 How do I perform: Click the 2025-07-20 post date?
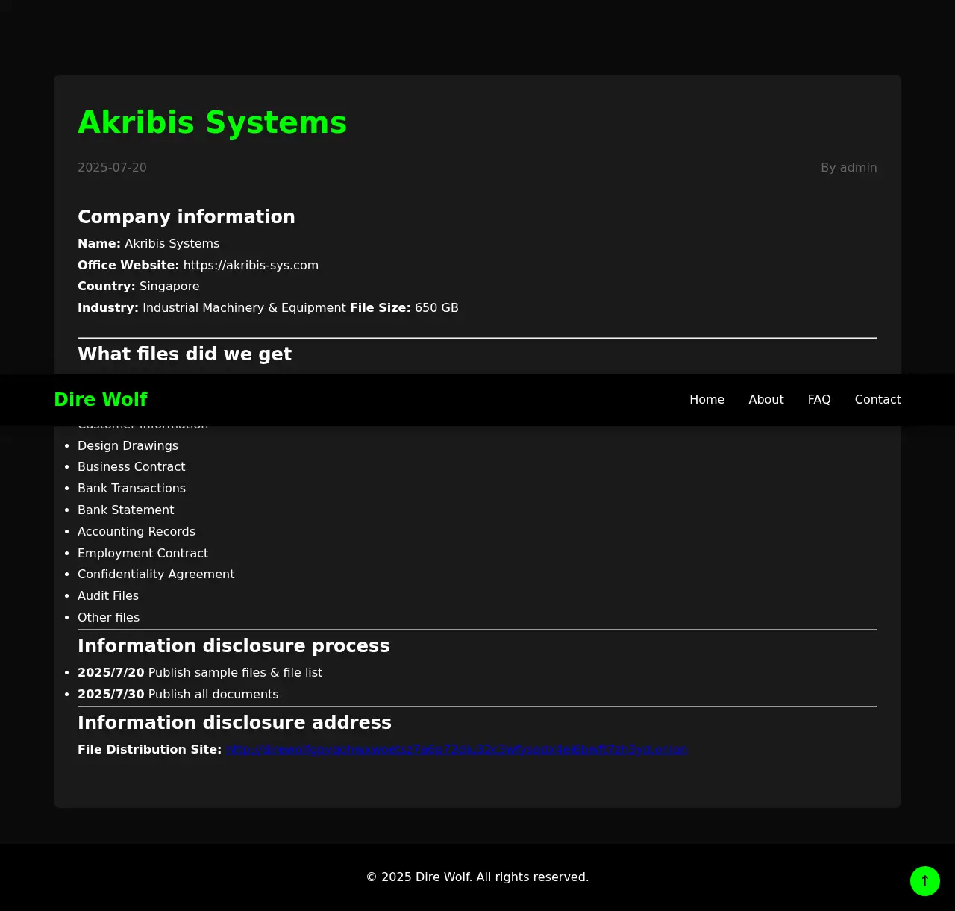pyautogui.click(x=112, y=168)
